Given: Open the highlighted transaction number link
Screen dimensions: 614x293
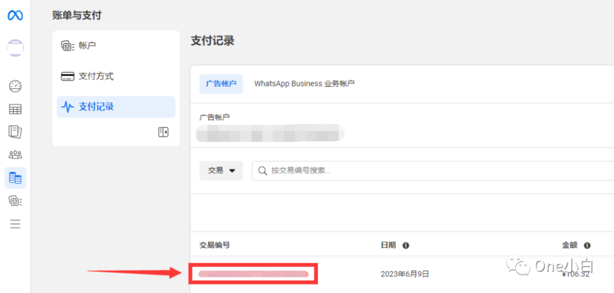Looking at the screenshot, I should [x=254, y=274].
